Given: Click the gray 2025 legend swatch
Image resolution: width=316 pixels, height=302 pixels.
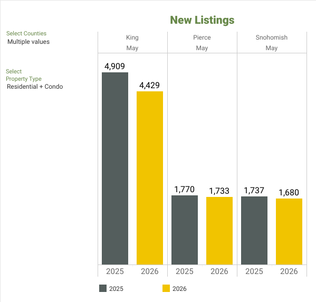Looking at the screenshot, I should pos(103,288).
